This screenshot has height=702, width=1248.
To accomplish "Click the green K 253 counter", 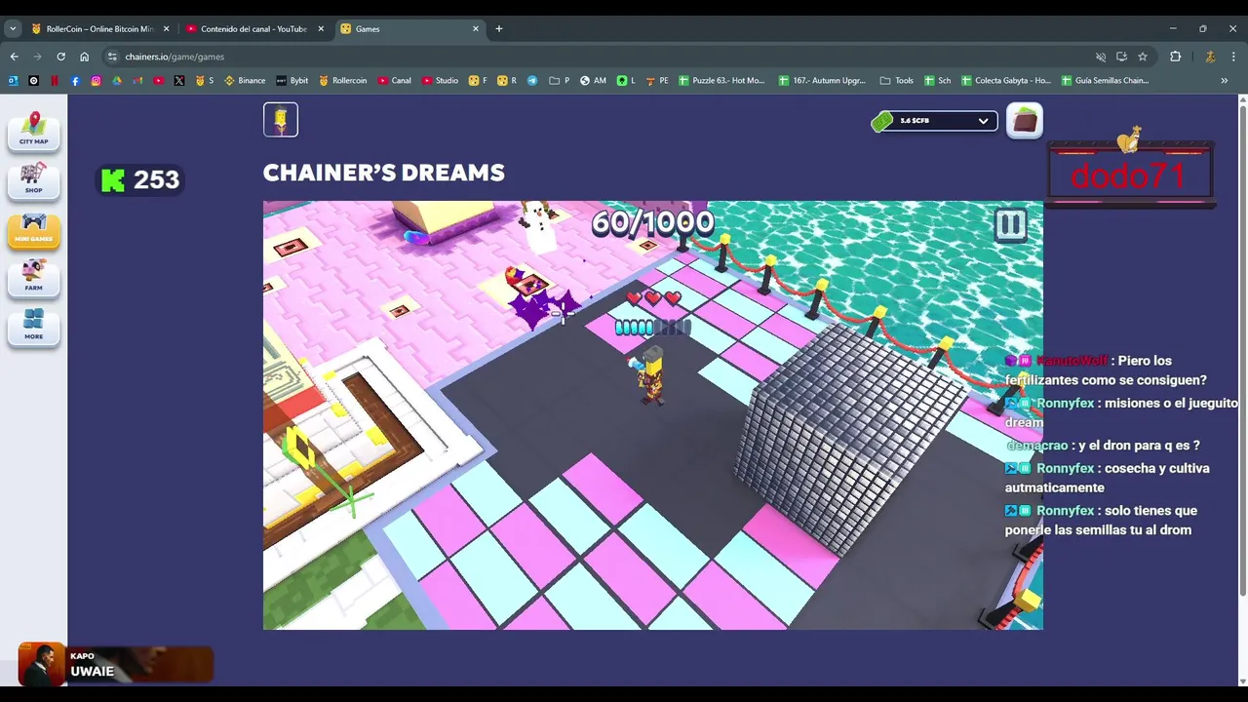I will (140, 180).
